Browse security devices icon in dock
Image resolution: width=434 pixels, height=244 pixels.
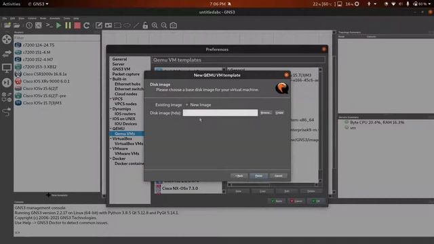point(7,83)
